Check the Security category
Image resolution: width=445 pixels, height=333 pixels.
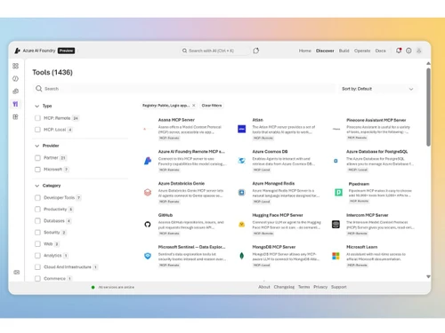[37, 233]
